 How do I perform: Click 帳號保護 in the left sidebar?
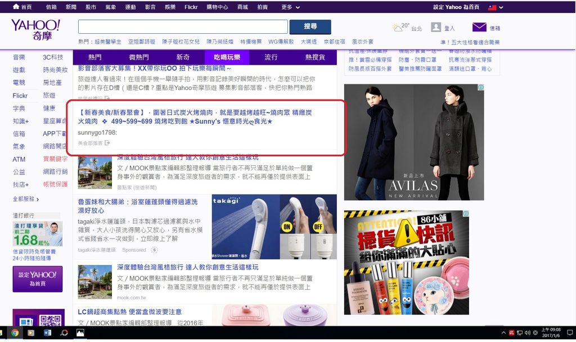(x=56, y=184)
